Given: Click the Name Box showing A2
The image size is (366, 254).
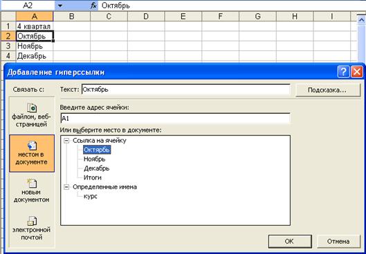Looking at the screenshot, I should click(28, 6).
